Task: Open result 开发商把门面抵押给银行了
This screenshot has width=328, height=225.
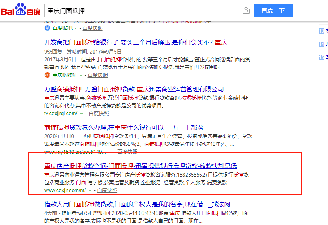Action: coord(138,42)
